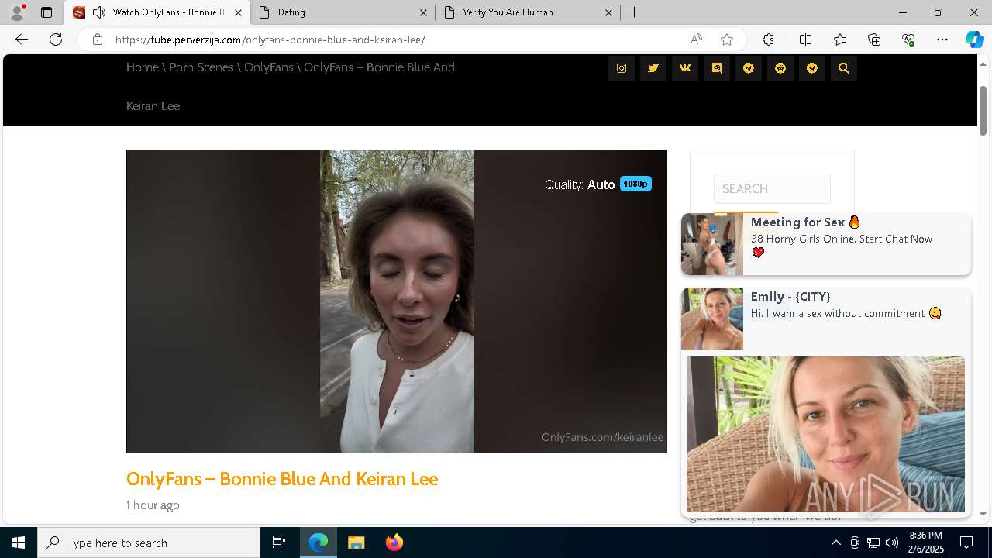Expand the system tray hidden icons chevron
This screenshot has height=558, width=992.
click(x=835, y=542)
